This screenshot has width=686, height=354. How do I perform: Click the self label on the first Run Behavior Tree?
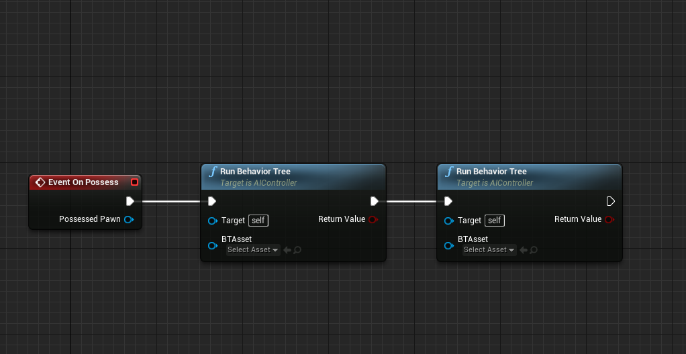(258, 221)
